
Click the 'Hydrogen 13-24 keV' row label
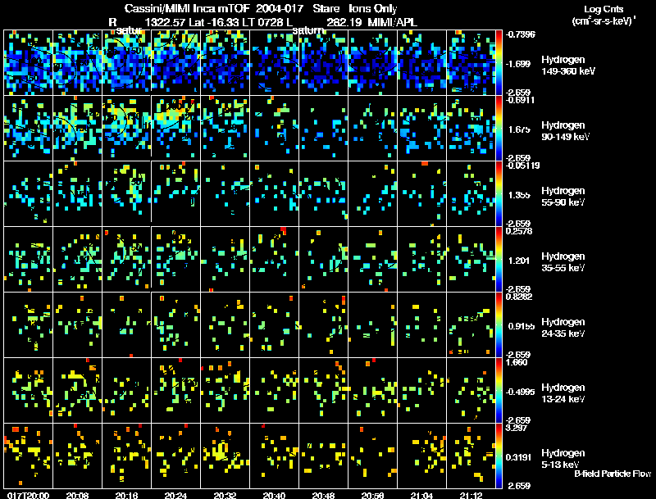point(563,393)
